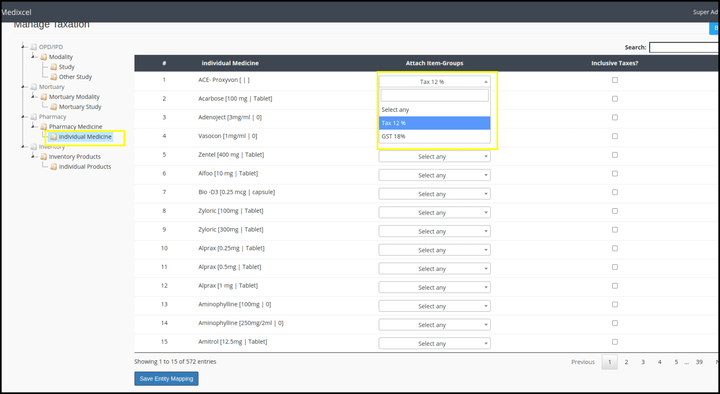720x394 pixels.
Task: Click the Mortuary folder icon
Action: point(33,87)
